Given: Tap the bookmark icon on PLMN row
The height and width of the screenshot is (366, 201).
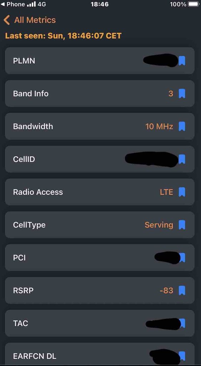Looking at the screenshot, I should [x=182, y=61].
